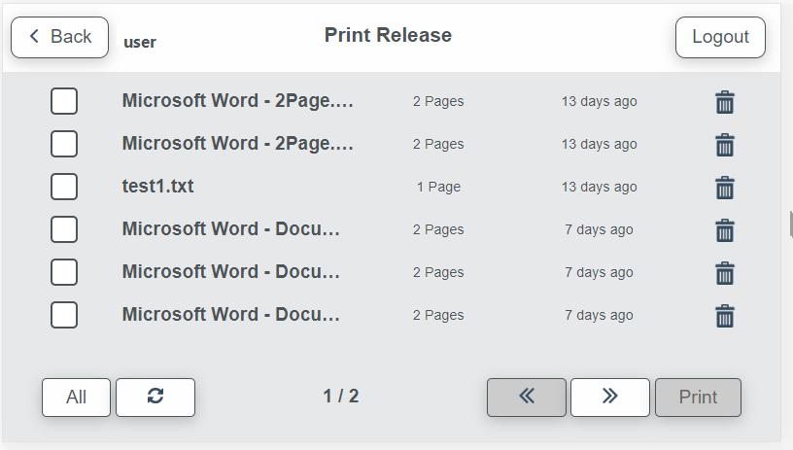Viewport: 793px width, 450px height.
Task: Go to next page of jobs
Action: coord(609,397)
